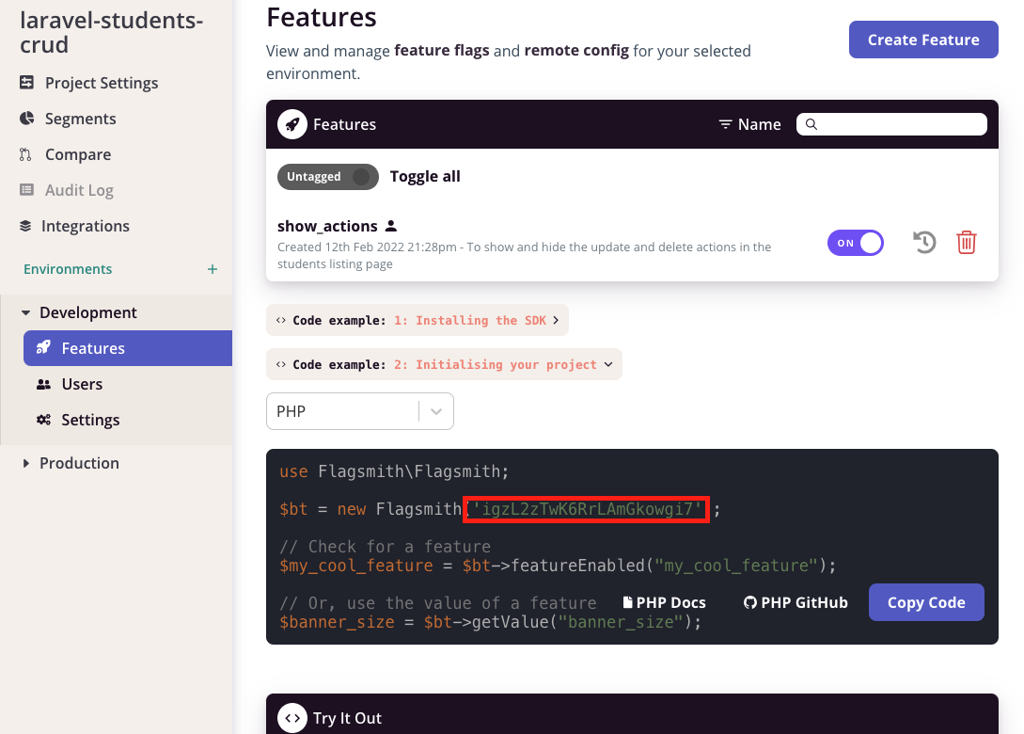The image size is (1024, 734).
Task: Click the Try It Out panel title
Action: (x=347, y=718)
